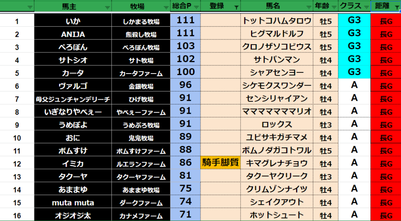Click active filter icon in 距離 header
Viewport: 401px width, 221px height.
[395, 7]
